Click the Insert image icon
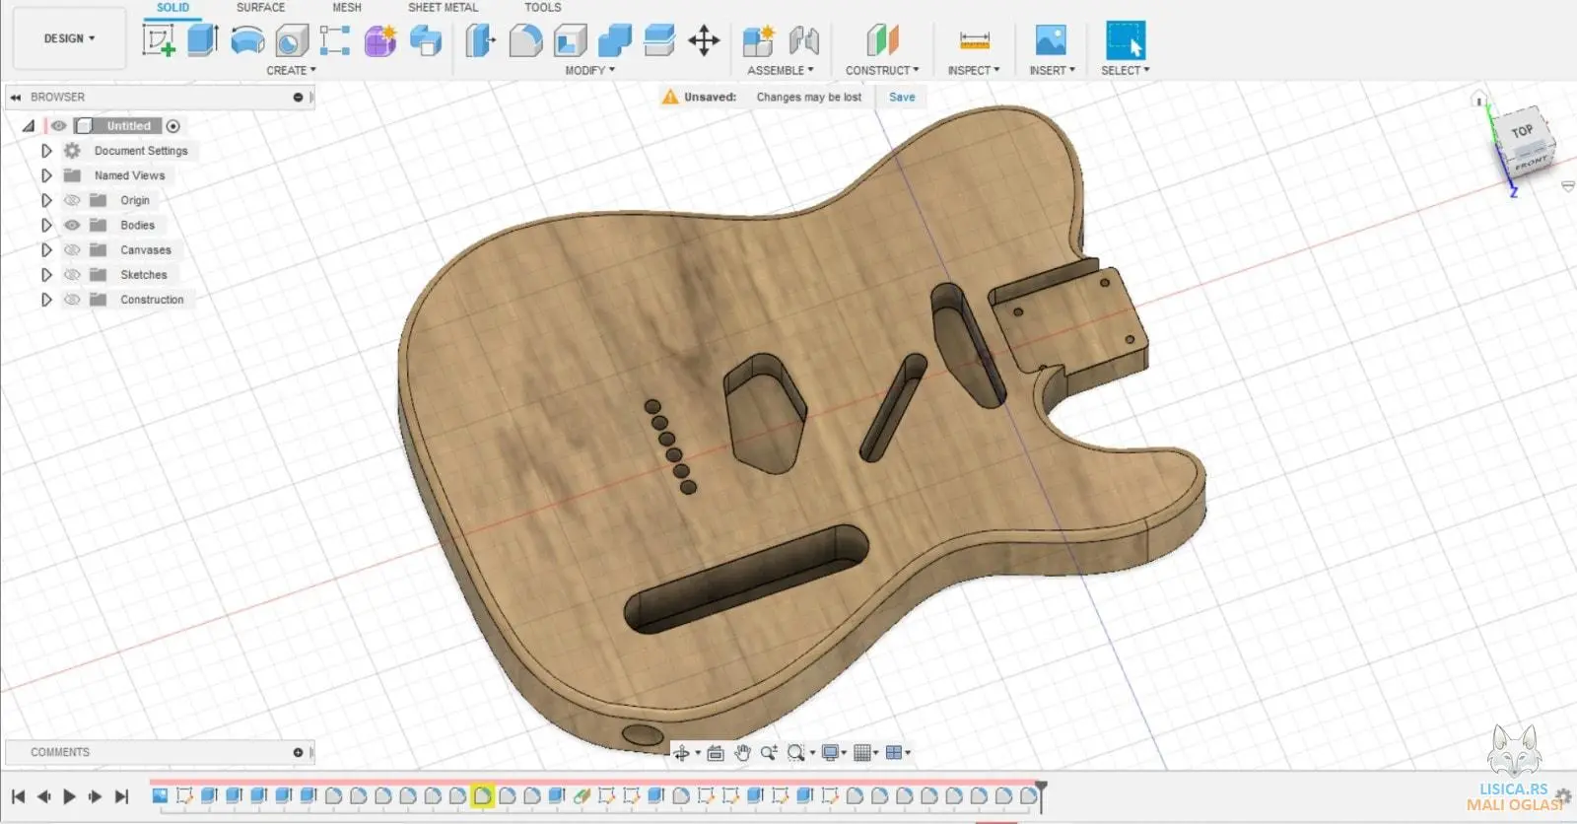 1051,40
